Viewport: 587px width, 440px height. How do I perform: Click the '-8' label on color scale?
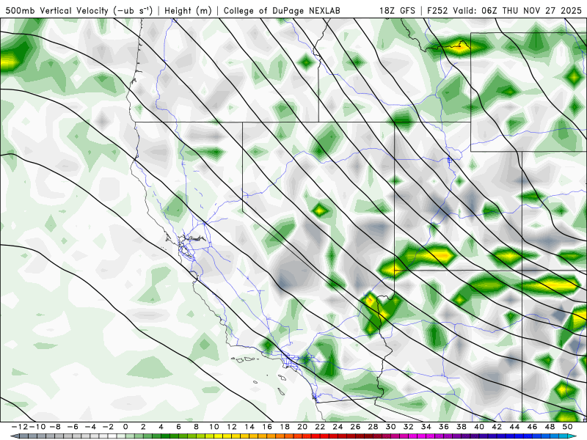[x=55, y=427]
